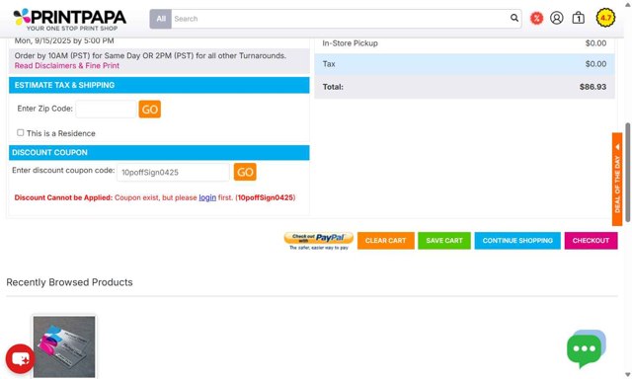Open the All search category dropdown
Viewport: 632px width, 379px height.
coord(160,19)
